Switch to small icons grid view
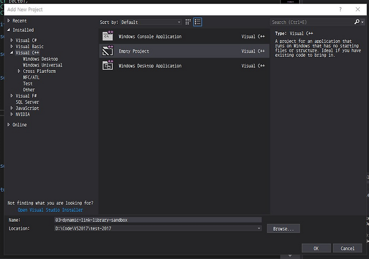The width and height of the screenshot is (369, 259). click(188, 22)
